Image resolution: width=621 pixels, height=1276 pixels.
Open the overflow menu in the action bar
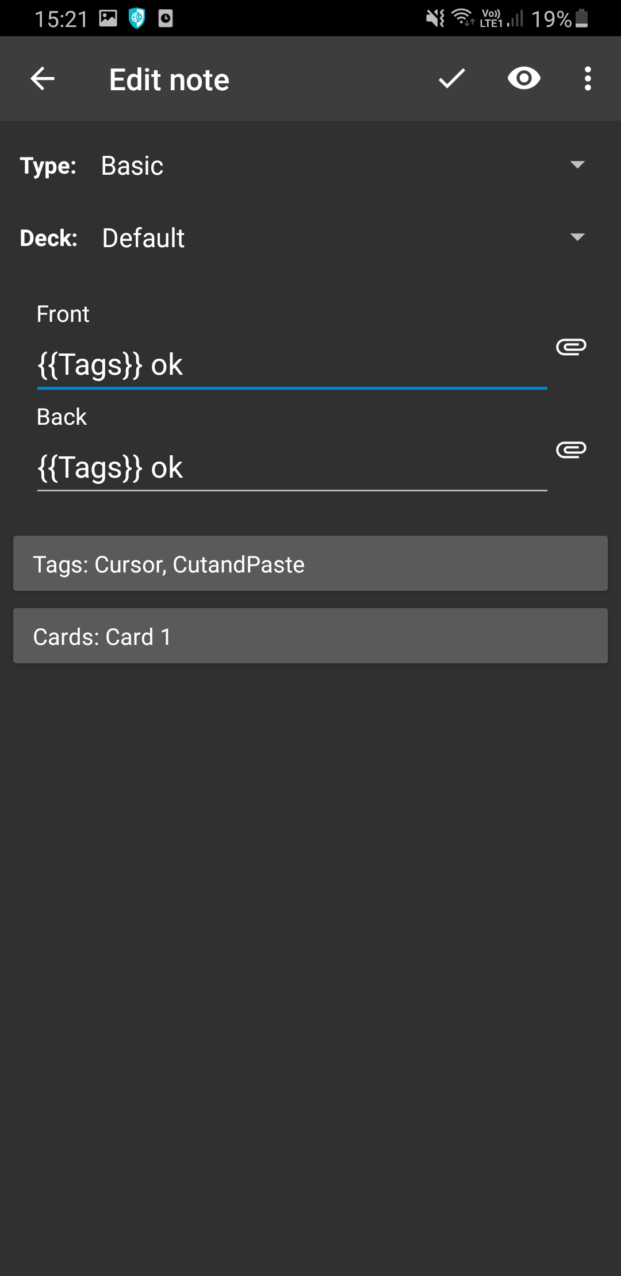587,79
